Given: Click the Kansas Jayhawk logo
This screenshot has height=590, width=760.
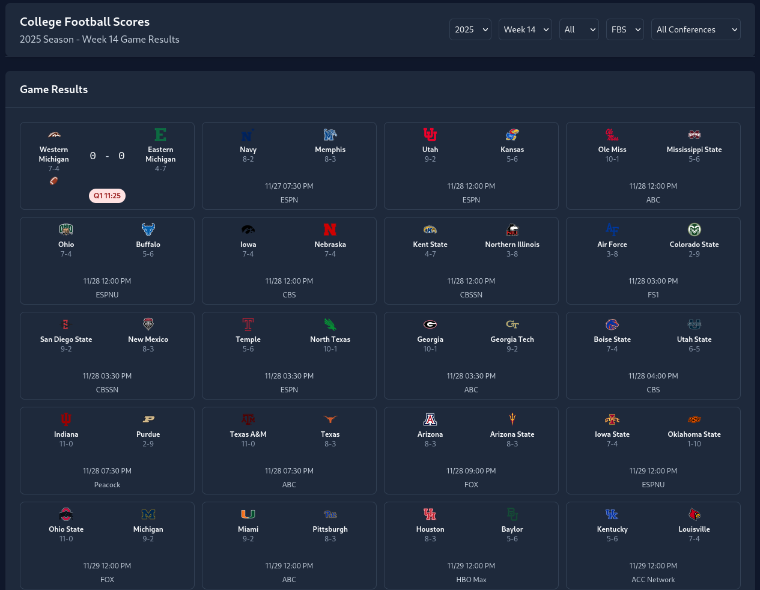Looking at the screenshot, I should tap(512, 135).
